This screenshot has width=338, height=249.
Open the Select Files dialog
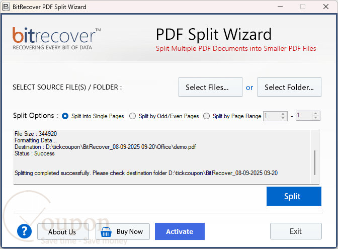point(210,87)
